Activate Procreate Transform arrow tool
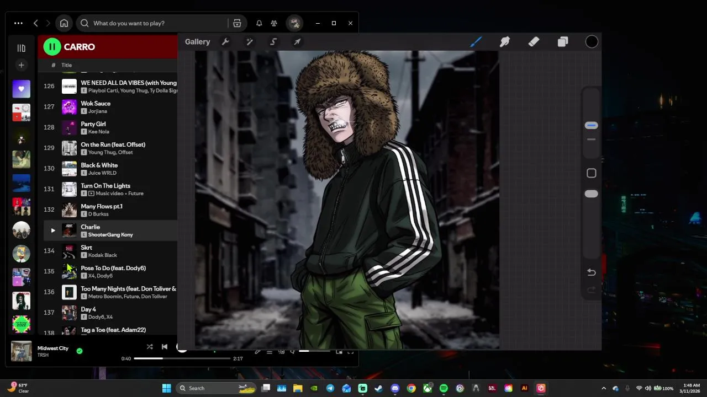Viewport: 707px width, 397px height. click(x=297, y=42)
